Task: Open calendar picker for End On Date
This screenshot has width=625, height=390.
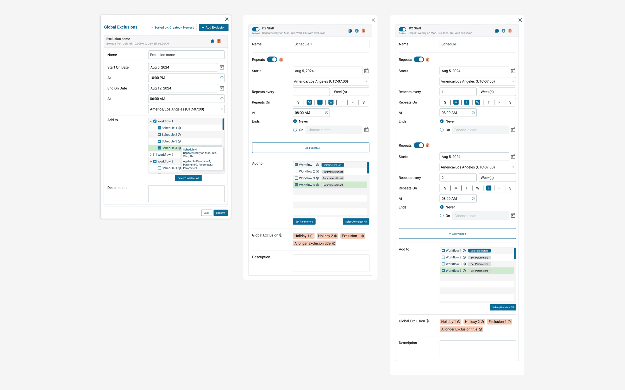Action: coord(222,88)
